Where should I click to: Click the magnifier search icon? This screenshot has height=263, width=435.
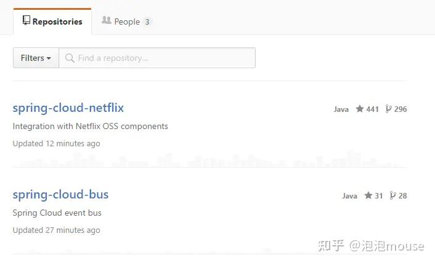[69, 58]
